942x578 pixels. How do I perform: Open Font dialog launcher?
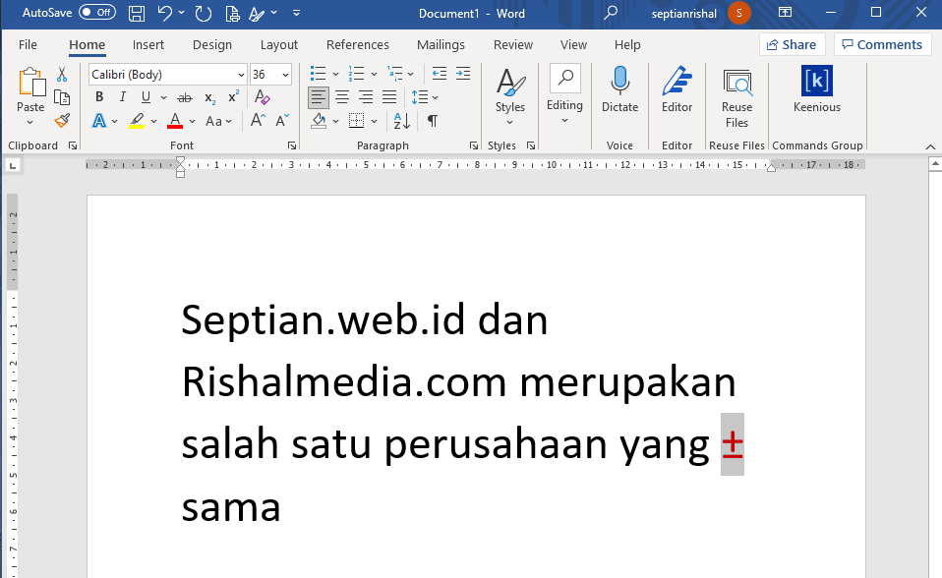[x=291, y=145]
